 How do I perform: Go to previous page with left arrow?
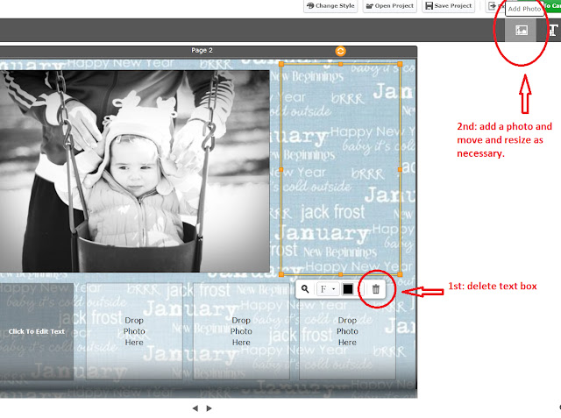click(x=195, y=408)
